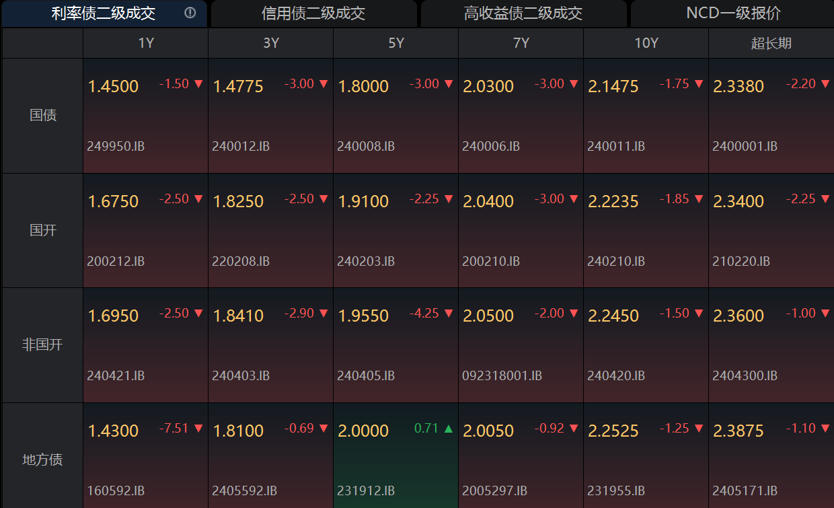Click bond code 220208.IB
The height and width of the screenshot is (508, 834).
241,261
